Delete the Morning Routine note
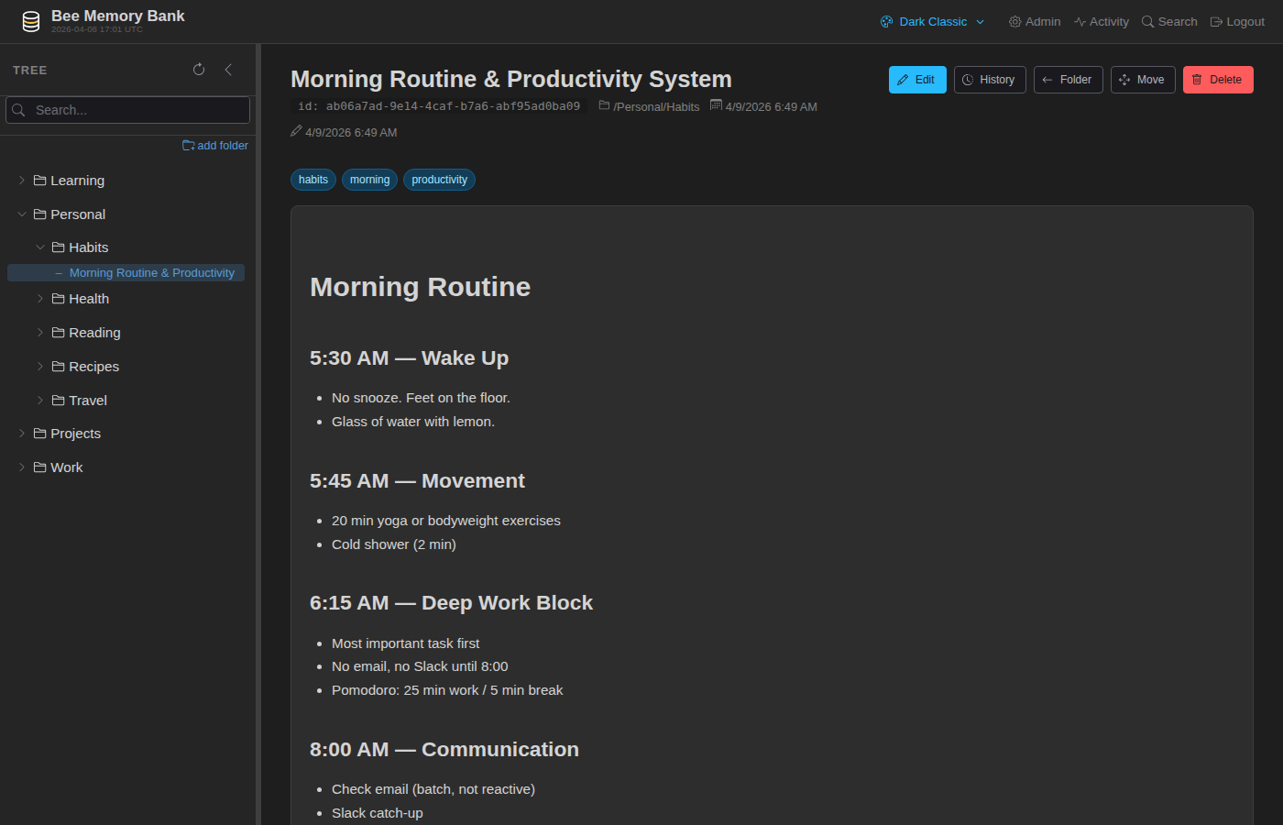 pos(1218,80)
